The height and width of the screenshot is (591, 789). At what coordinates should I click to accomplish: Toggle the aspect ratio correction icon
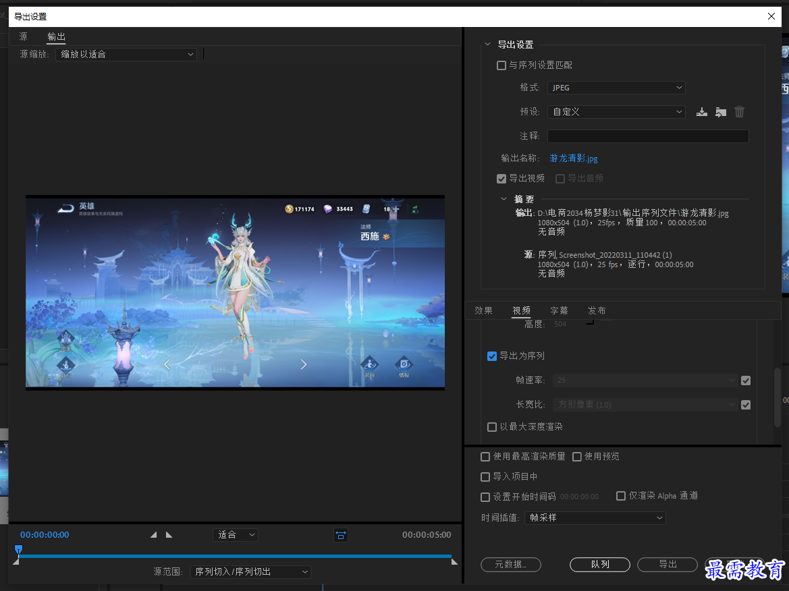tap(341, 535)
